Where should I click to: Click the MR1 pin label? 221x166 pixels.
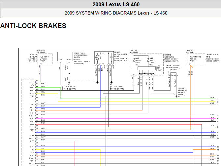(x=32, y=113)
